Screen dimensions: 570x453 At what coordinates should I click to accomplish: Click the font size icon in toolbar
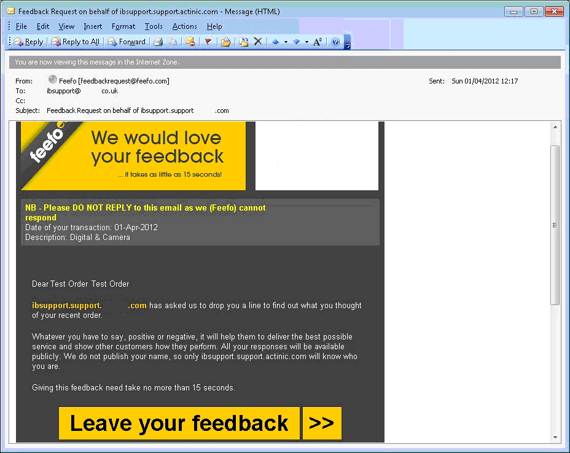coord(318,42)
